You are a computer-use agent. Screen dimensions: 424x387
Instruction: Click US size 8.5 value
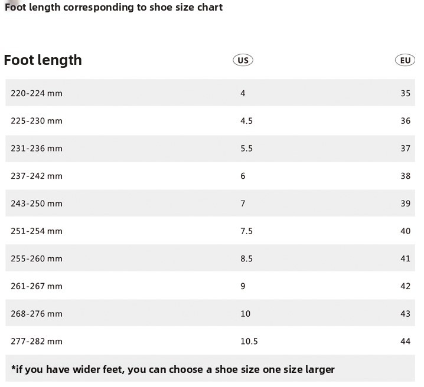click(x=246, y=258)
